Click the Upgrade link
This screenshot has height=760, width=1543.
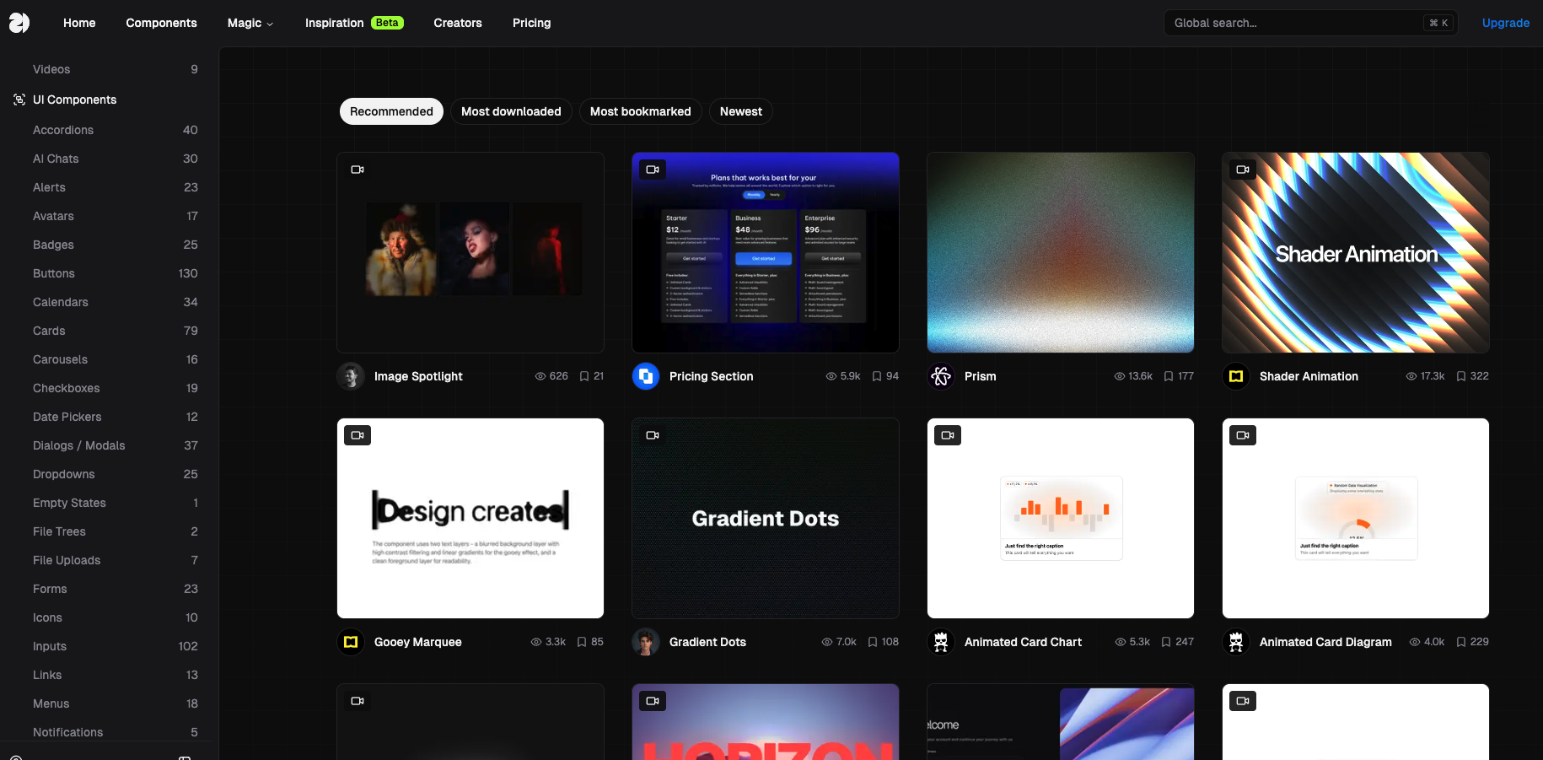(1506, 23)
